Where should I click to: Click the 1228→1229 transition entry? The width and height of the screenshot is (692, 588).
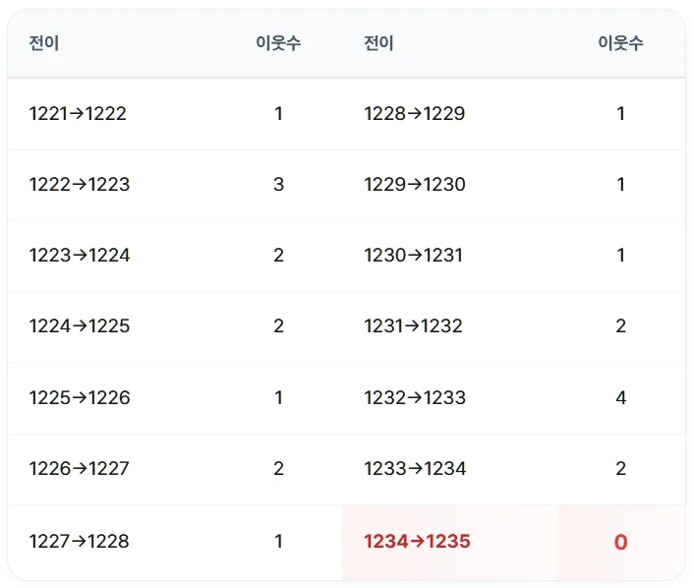point(415,113)
